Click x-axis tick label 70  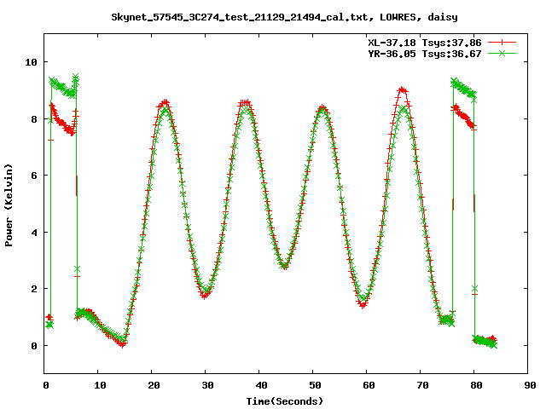click(x=422, y=385)
